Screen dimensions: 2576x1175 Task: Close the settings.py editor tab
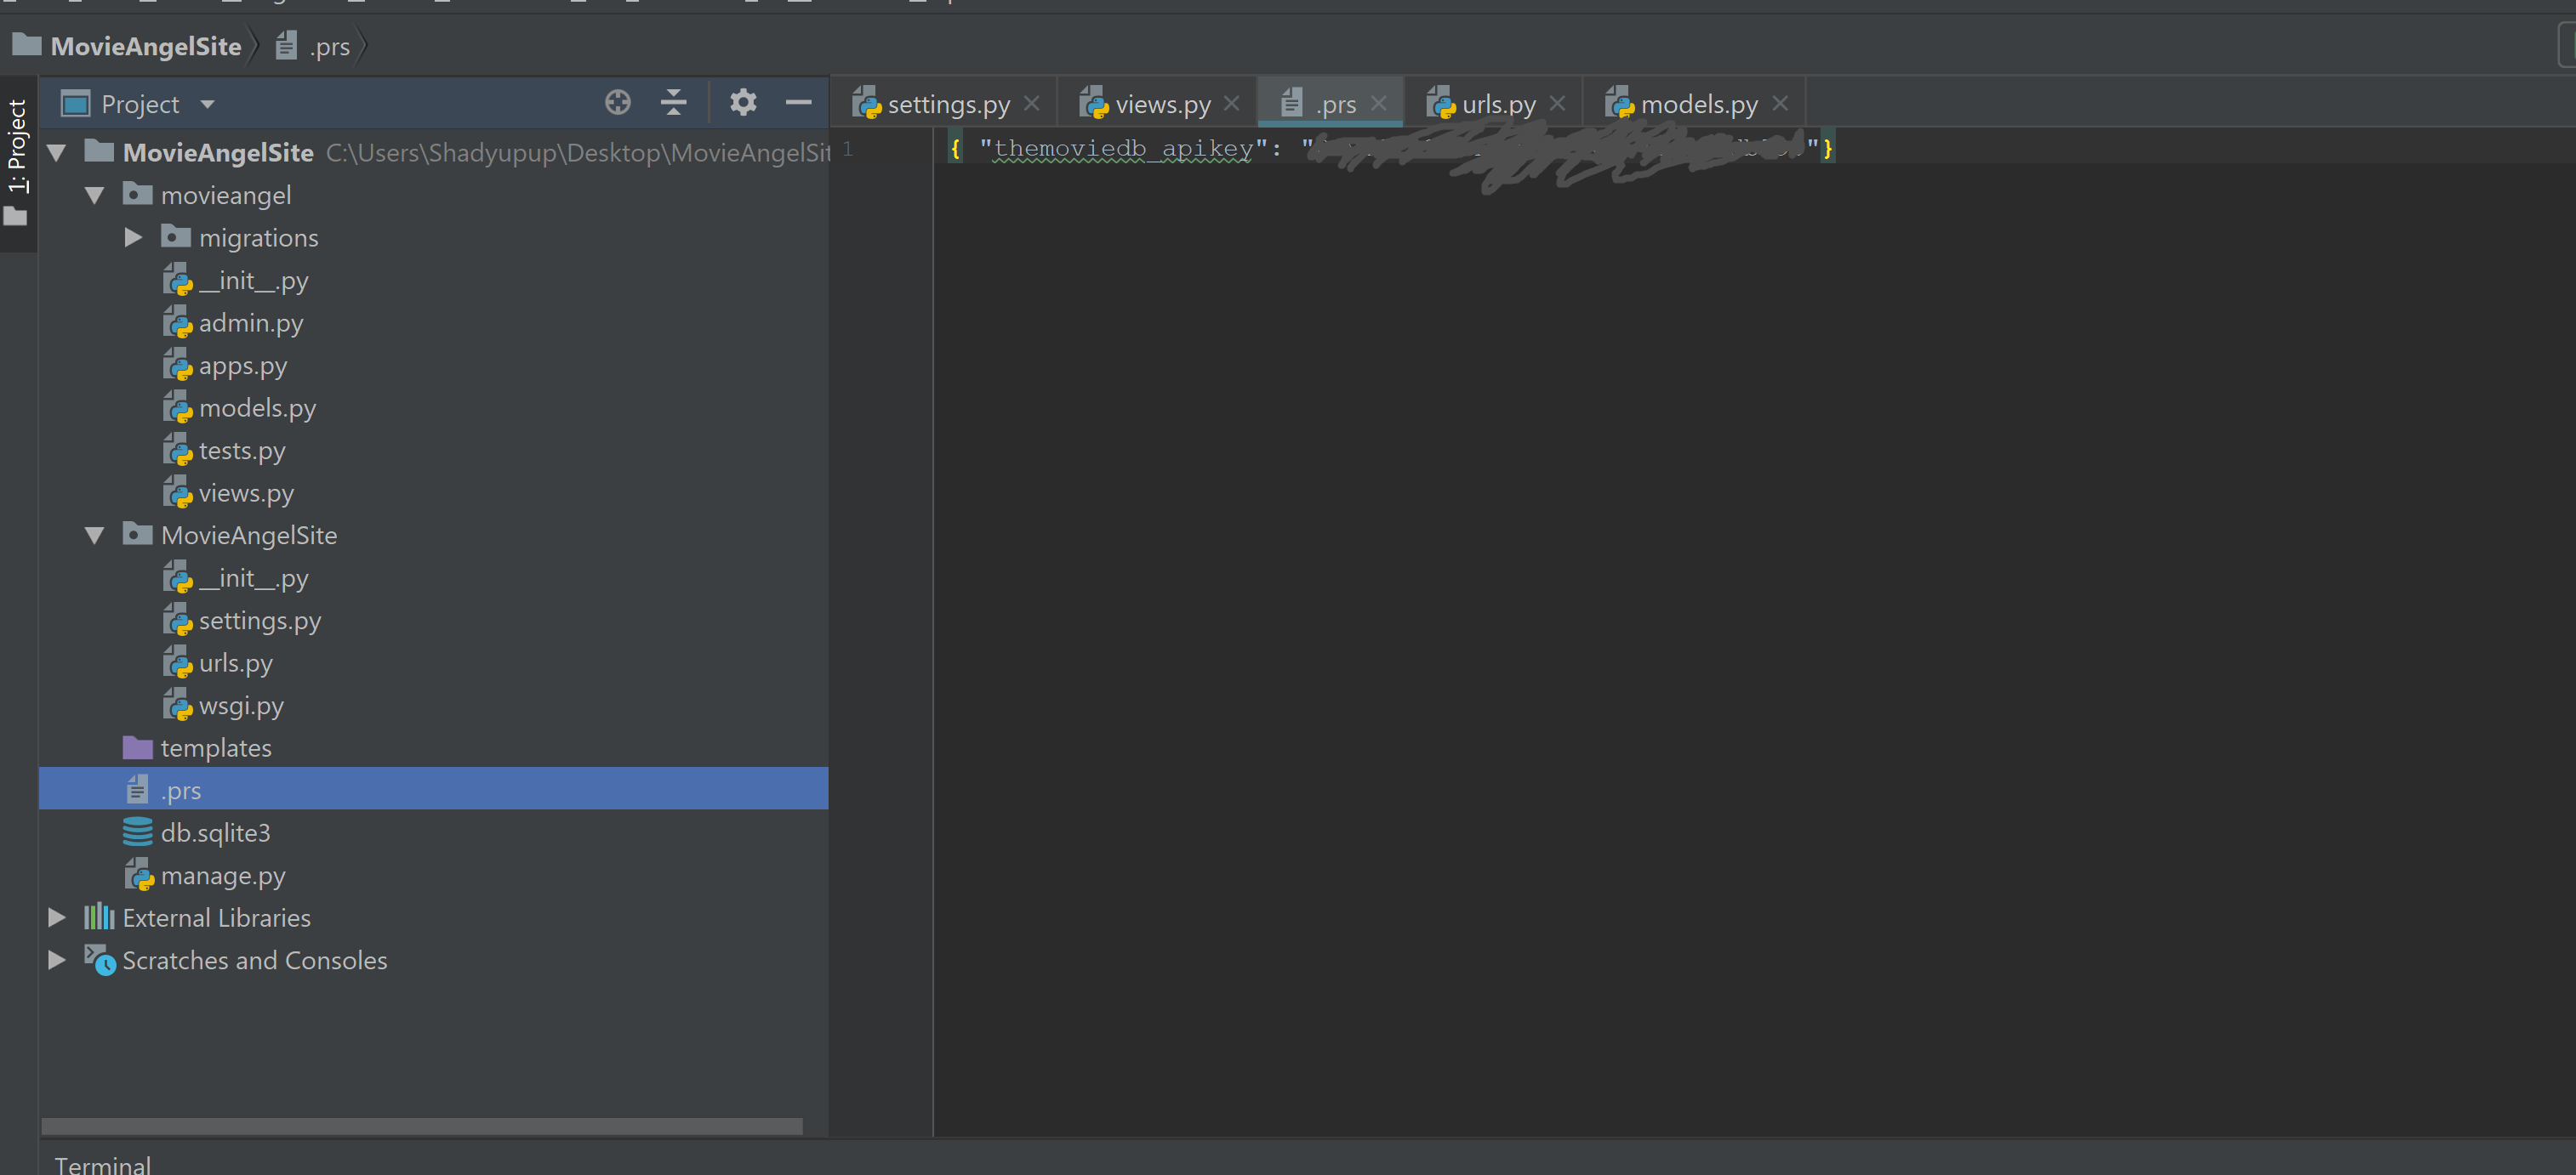pos(1032,102)
